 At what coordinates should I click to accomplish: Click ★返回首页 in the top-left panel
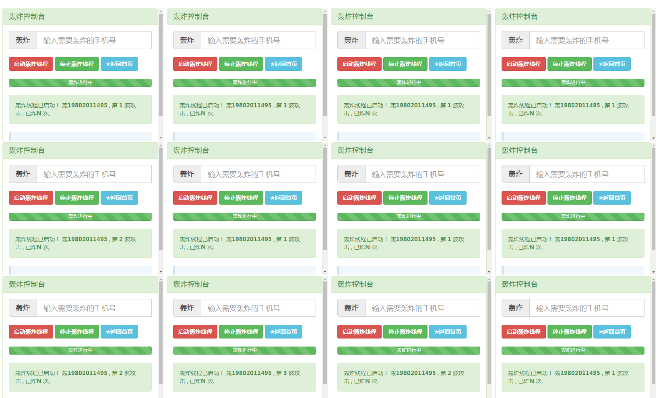coord(119,64)
